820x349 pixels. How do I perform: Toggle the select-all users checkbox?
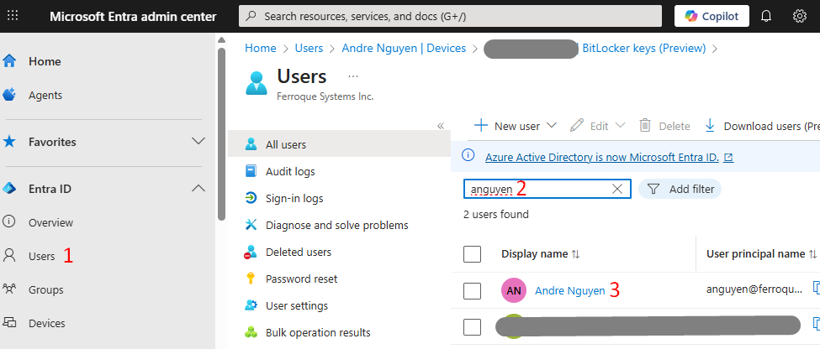click(472, 254)
